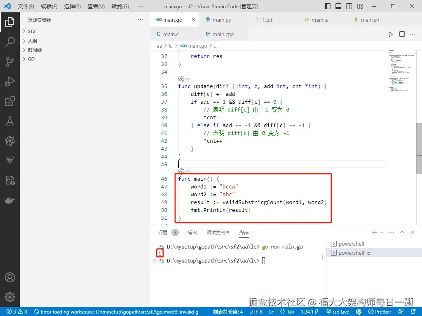The image size is (422, 316).
Task: Open terminal launch profile dropdown arrow
Action: click(381, 232)
